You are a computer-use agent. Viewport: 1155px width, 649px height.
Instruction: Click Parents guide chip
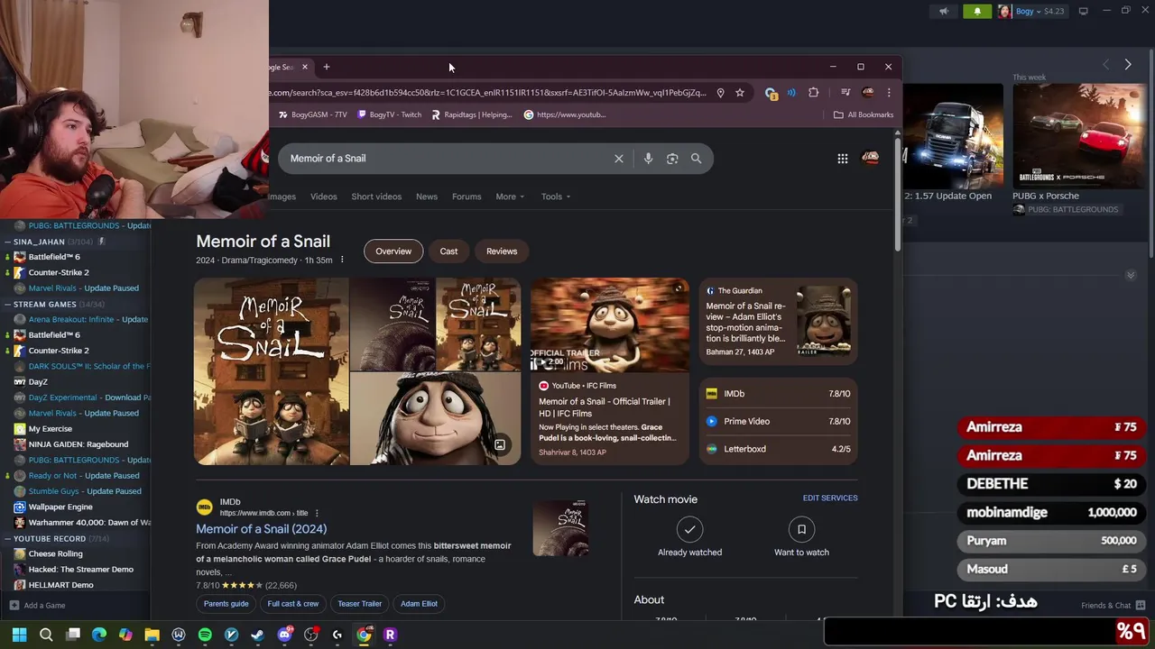[x=226, y=604]
